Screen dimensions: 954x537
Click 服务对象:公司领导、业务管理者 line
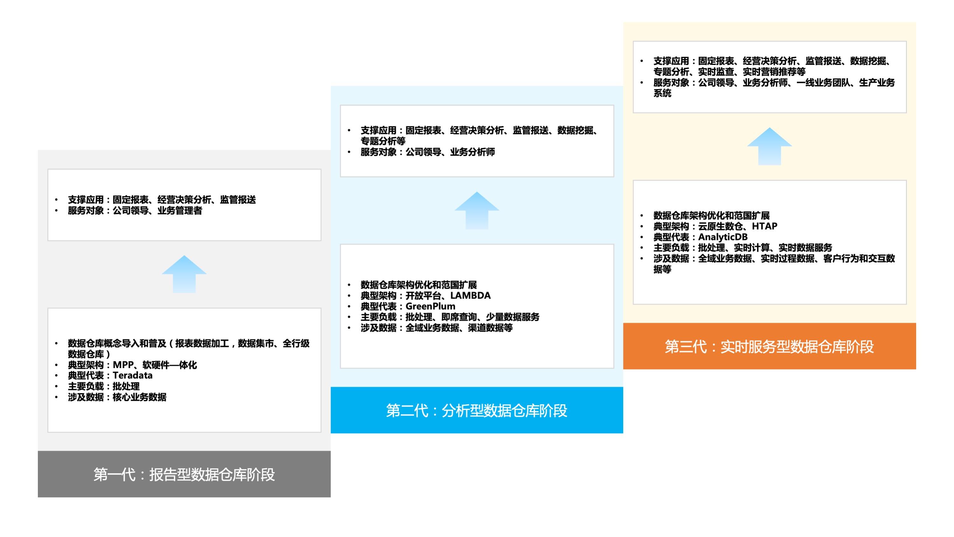(135, 210)
